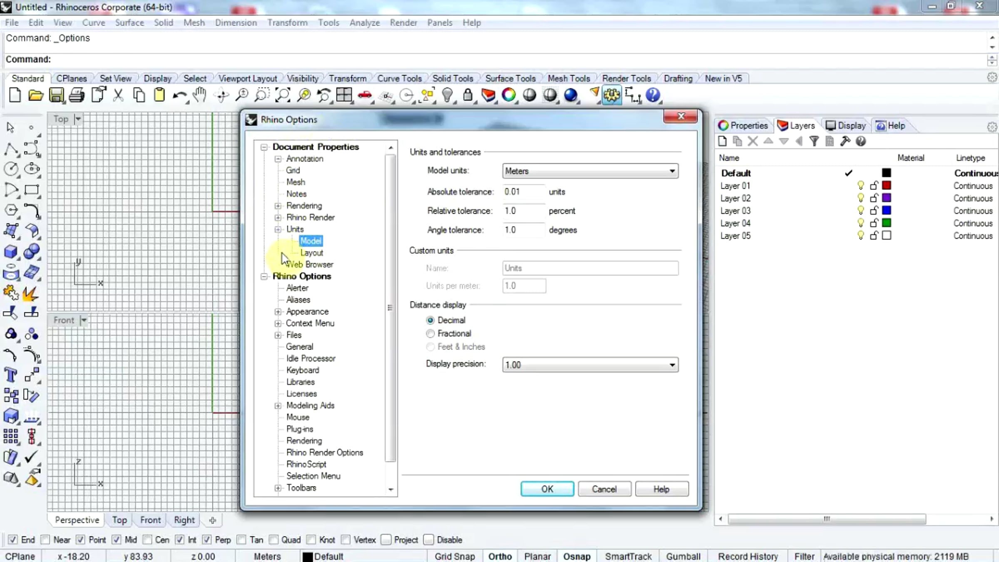Click the Save file toolbar icon
The height and width of the screenshot is (562, 999).
[56, 95]
